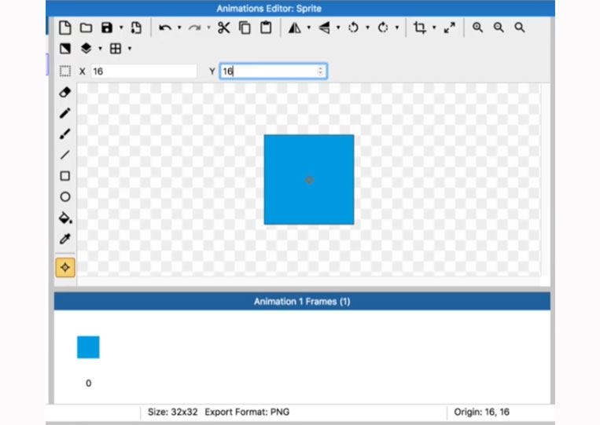Click the Rotate clockwise icon
This screenshot has width=600, height=425.
383,27
